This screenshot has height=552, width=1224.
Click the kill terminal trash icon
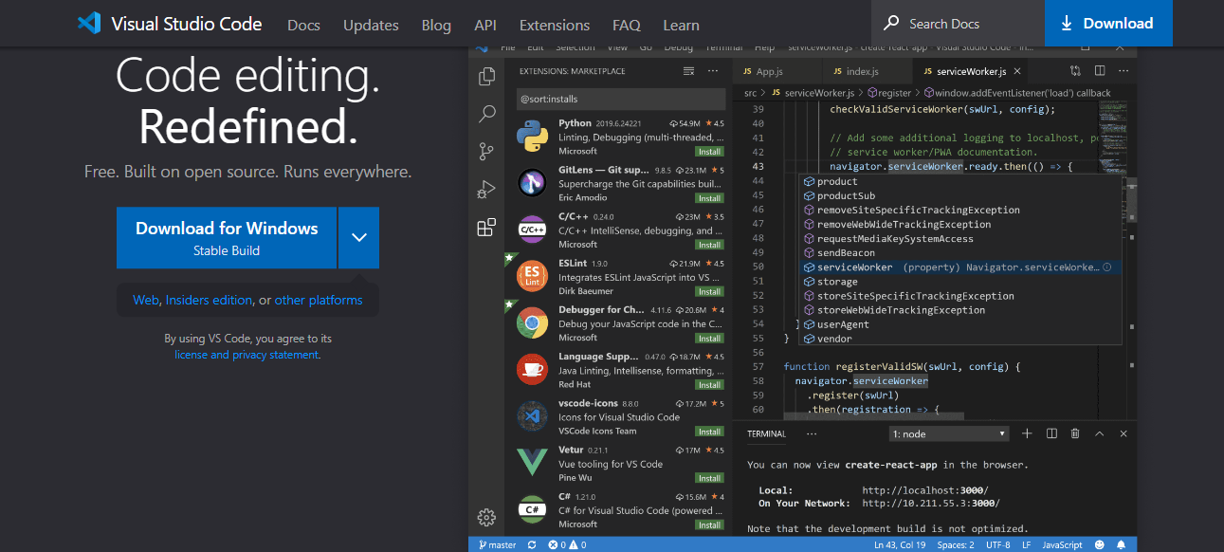1074,432
